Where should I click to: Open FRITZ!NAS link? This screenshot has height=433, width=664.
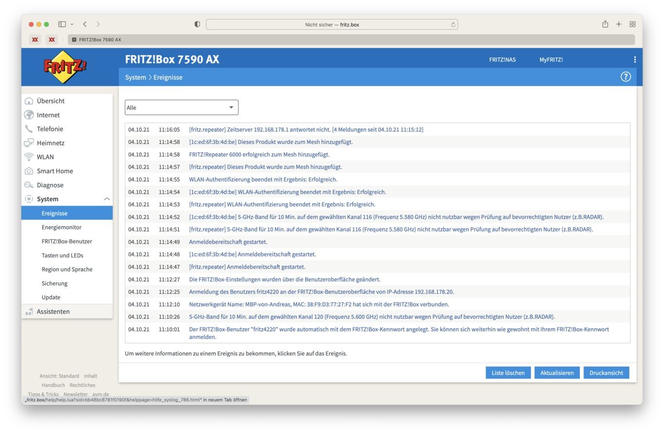click(x=502, y=60)
